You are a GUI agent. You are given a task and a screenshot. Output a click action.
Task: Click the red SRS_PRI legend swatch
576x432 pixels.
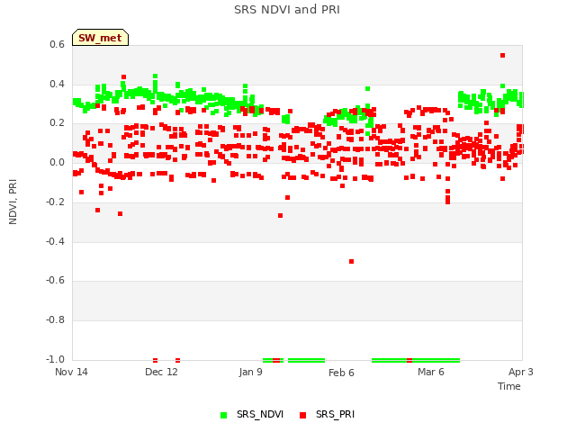click(x=302, y=415)
